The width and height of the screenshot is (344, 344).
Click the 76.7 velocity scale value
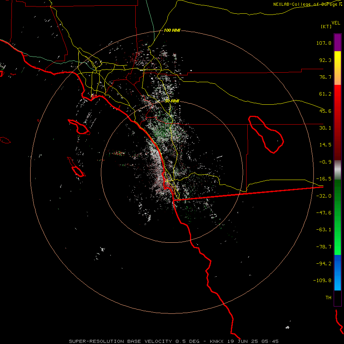325,77
